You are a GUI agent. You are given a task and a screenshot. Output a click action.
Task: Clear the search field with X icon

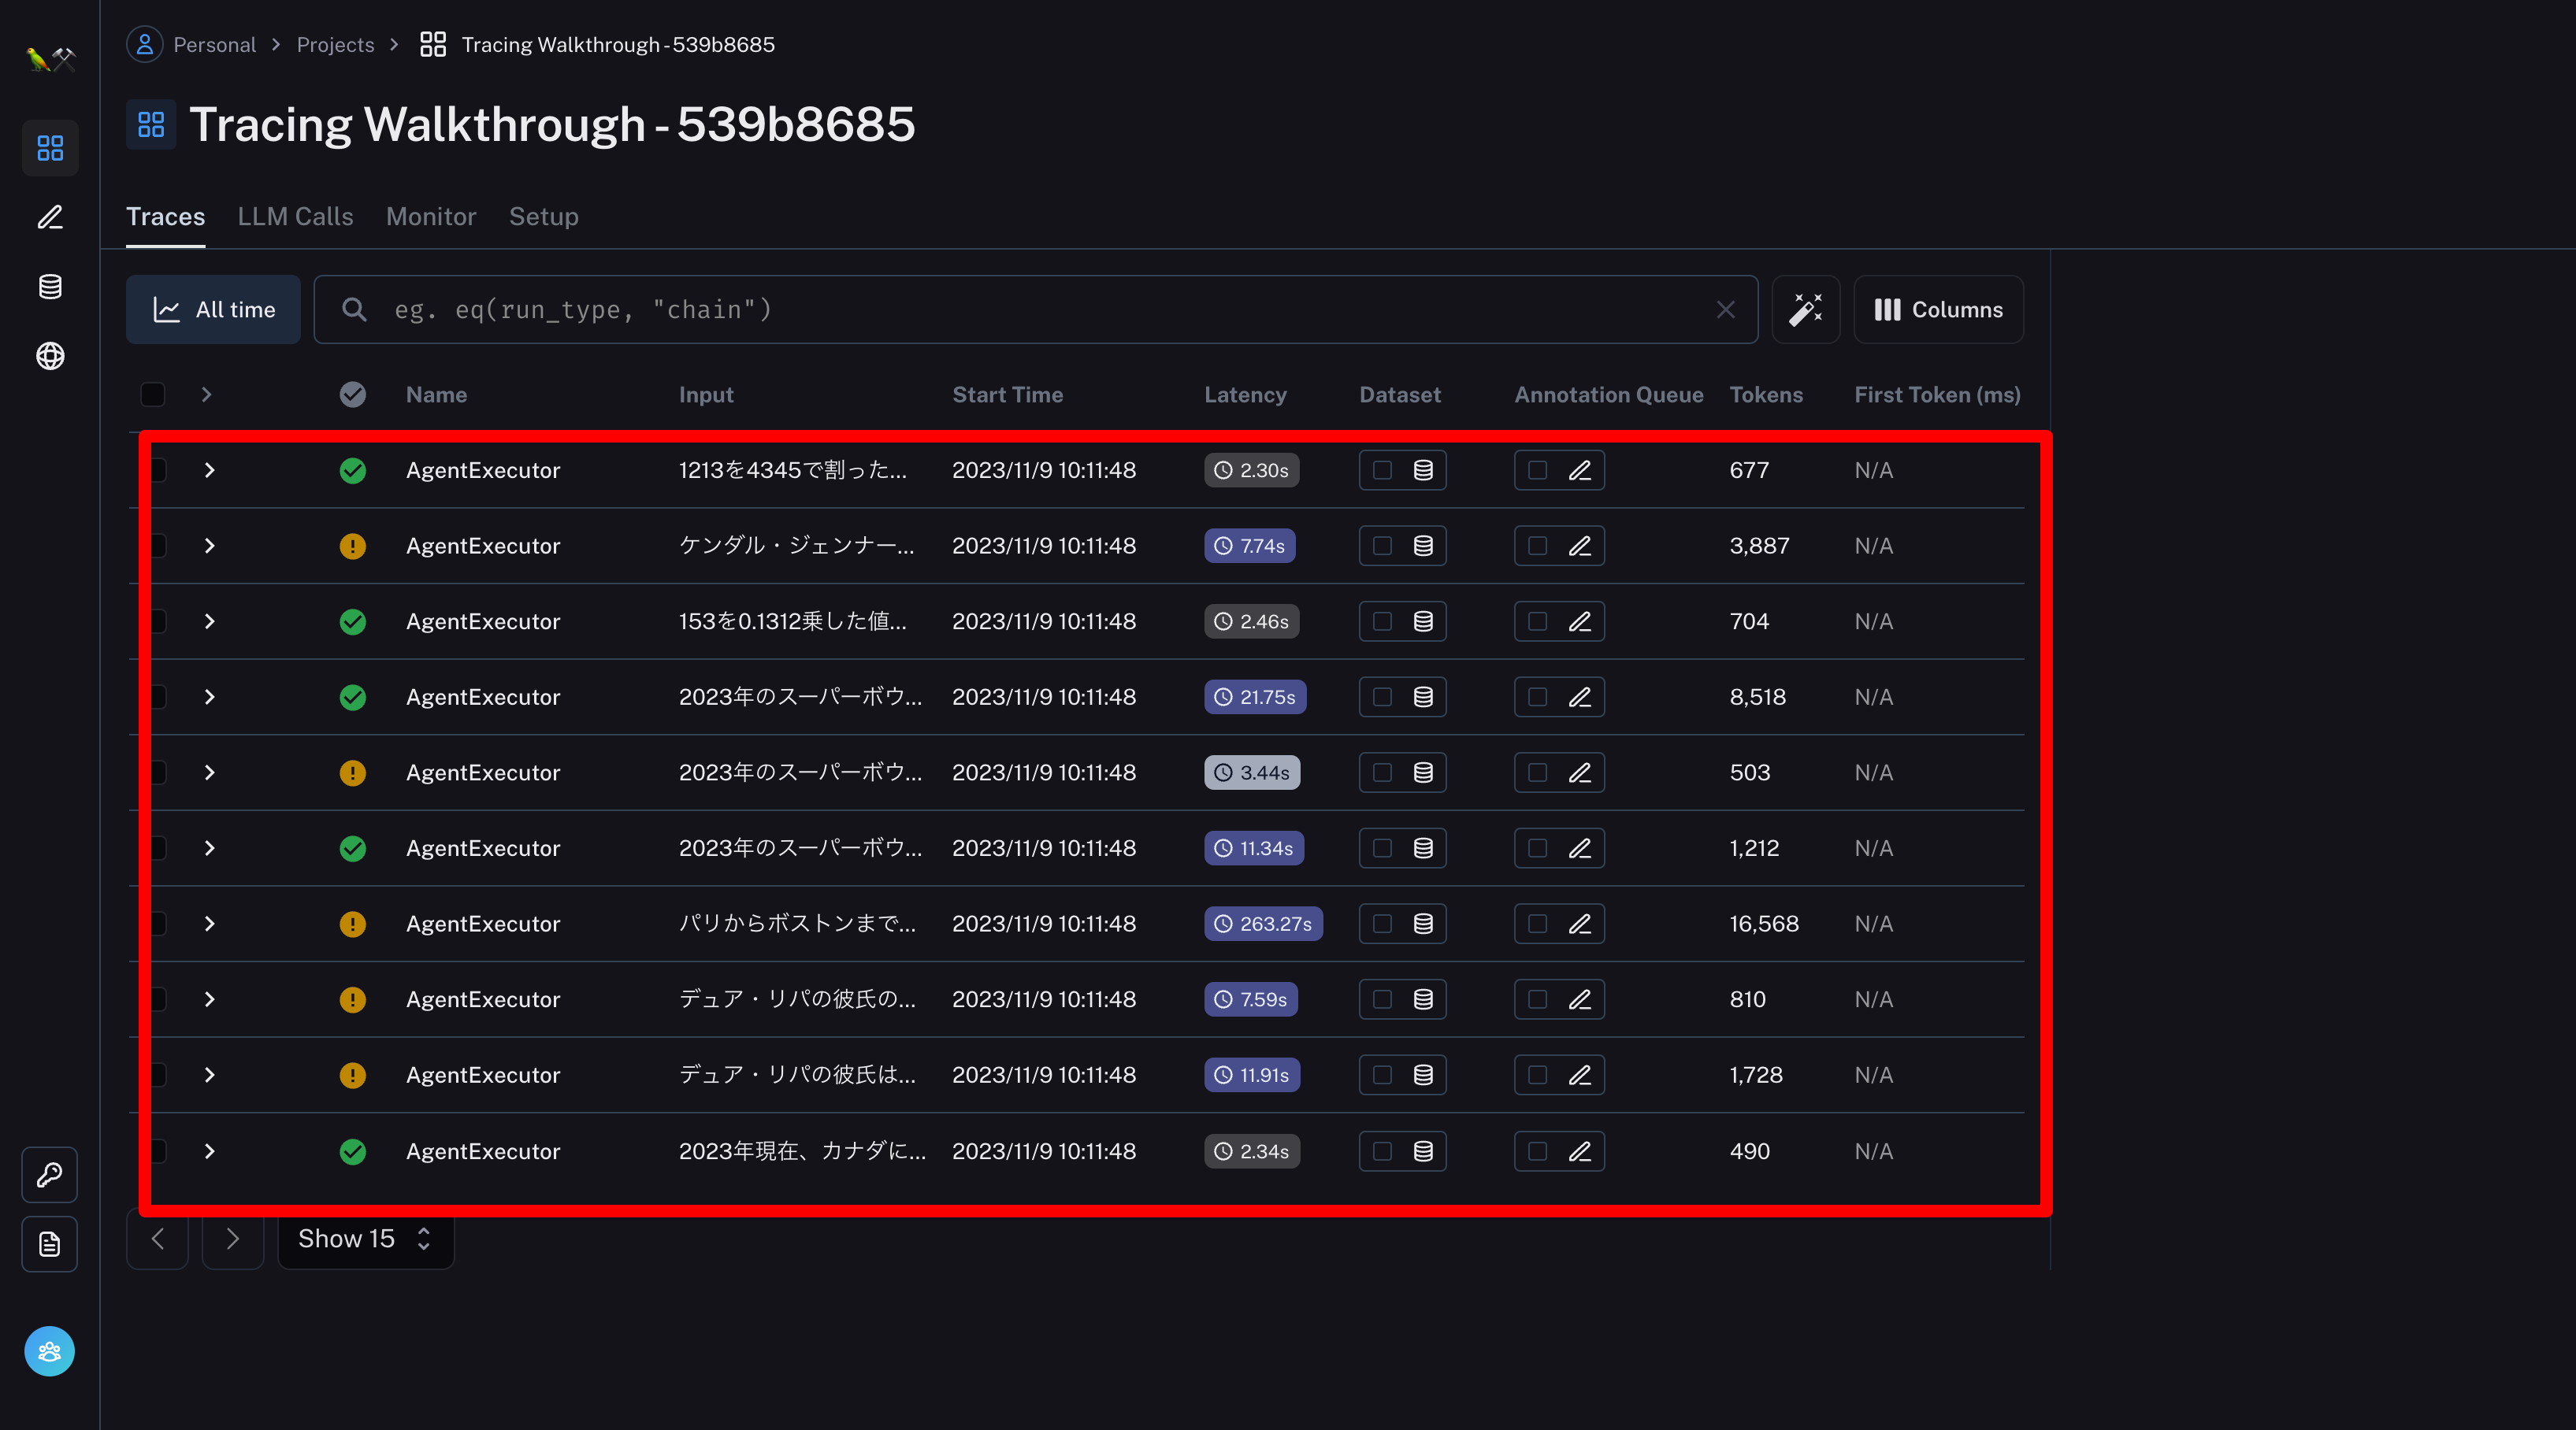1726,309
